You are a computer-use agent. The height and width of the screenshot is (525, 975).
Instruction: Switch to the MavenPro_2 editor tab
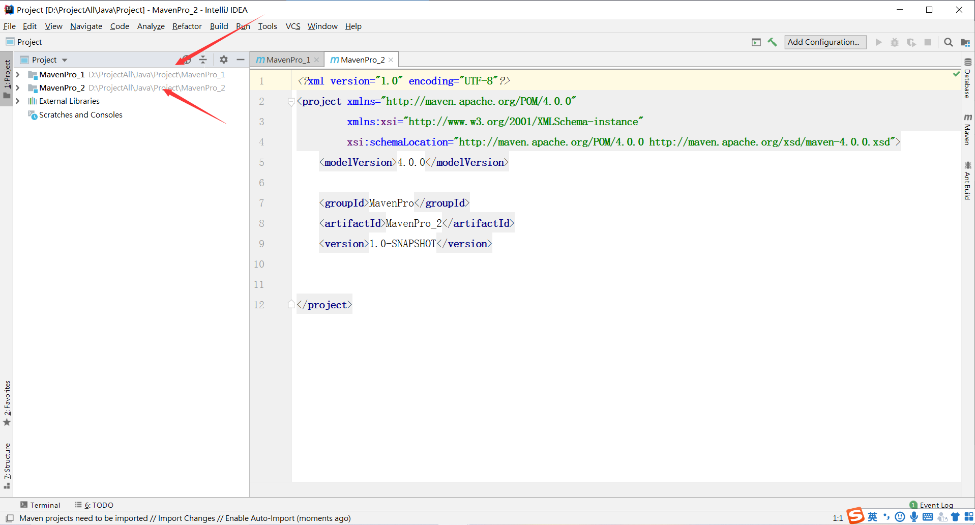pyautogui.click(x=363, y=60)
